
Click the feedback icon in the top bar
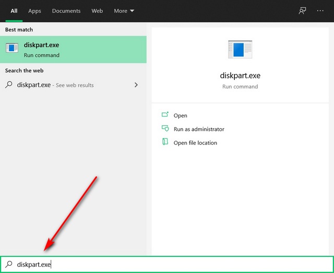click(302, 10)
